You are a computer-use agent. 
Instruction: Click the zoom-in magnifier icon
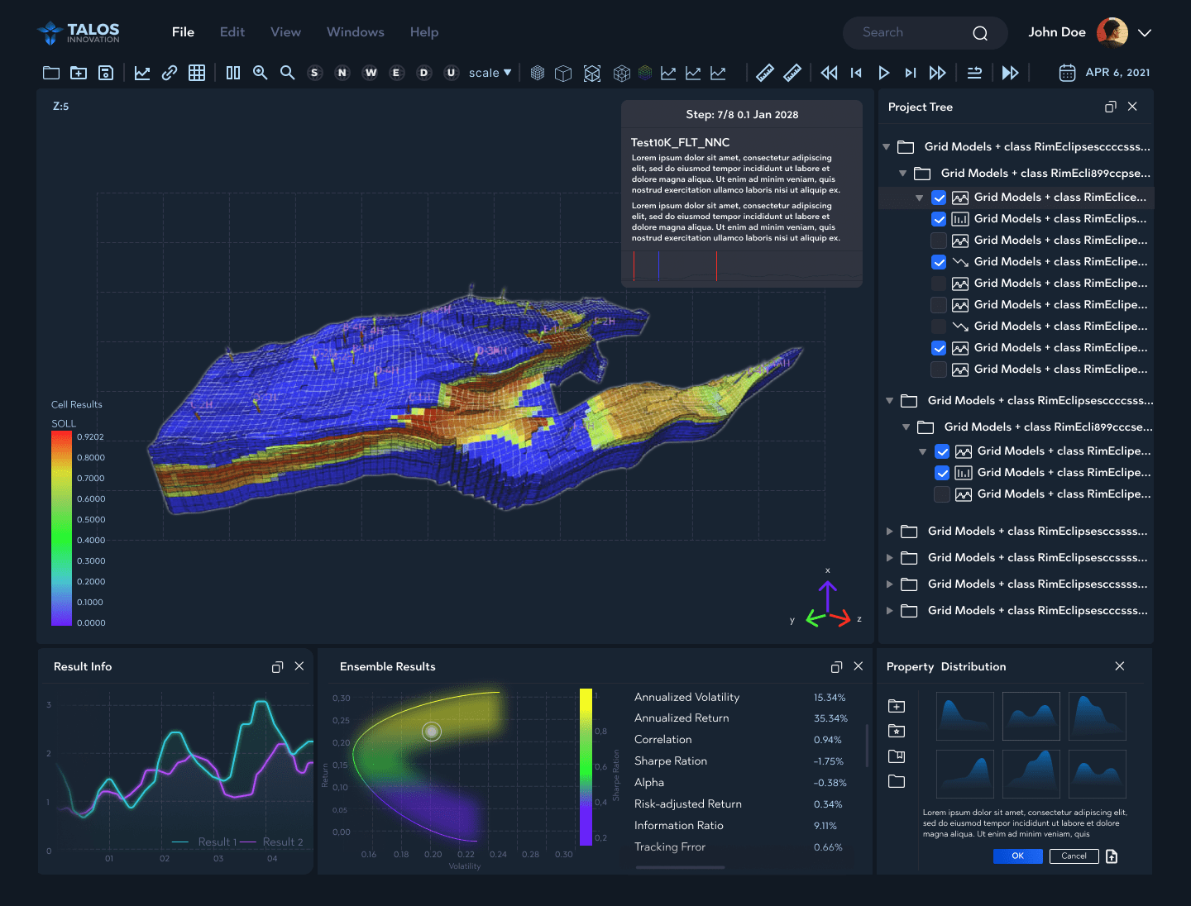[260, 73]
